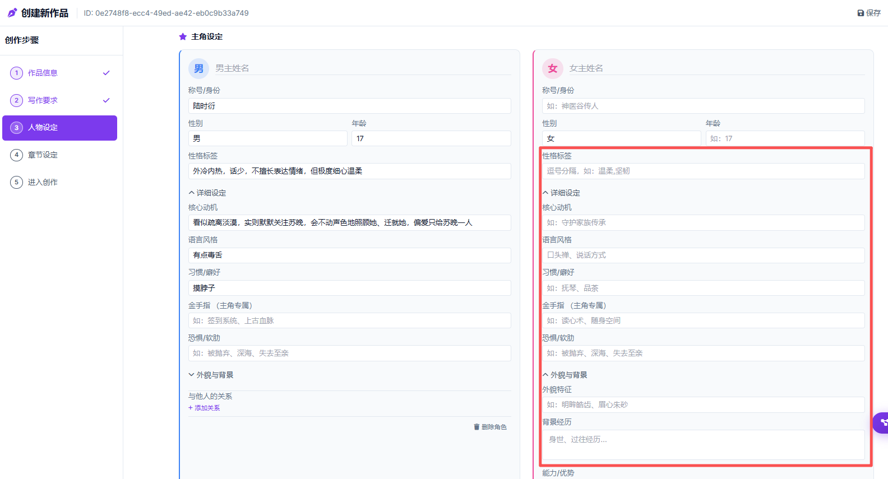This screenshot has width=888, height=479.
Task: Open step 写作要求 in sidebar
Action: point(59,100)
